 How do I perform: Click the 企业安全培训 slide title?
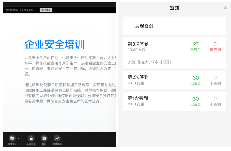coord(54,44)
